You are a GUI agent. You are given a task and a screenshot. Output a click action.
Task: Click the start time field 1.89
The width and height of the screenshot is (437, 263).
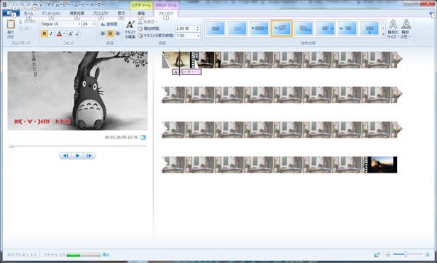pyautogui.click(x=185, y=28)
